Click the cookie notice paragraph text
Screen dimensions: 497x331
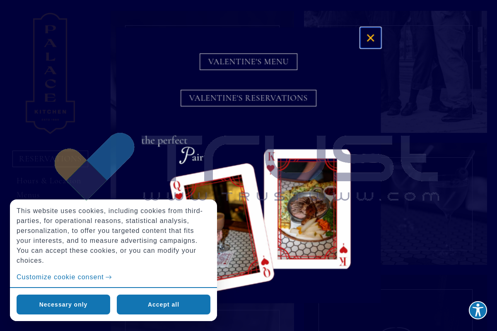[110, 236]
